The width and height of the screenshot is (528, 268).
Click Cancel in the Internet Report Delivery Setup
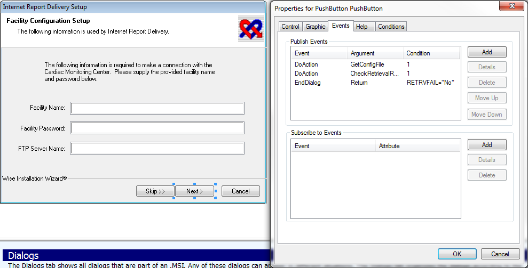pos(240,191)
